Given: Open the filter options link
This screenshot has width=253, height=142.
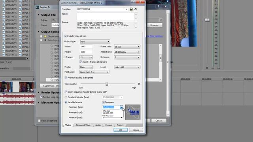Looking at the screenshot, I should click(154, 36).
